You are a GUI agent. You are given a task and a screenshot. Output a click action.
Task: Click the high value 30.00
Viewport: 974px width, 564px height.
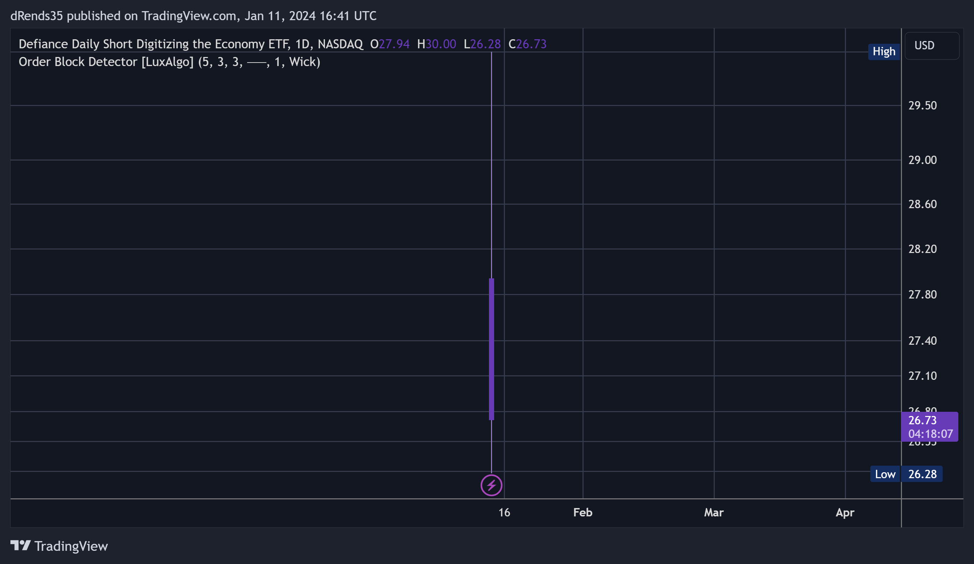click(441, 44)
